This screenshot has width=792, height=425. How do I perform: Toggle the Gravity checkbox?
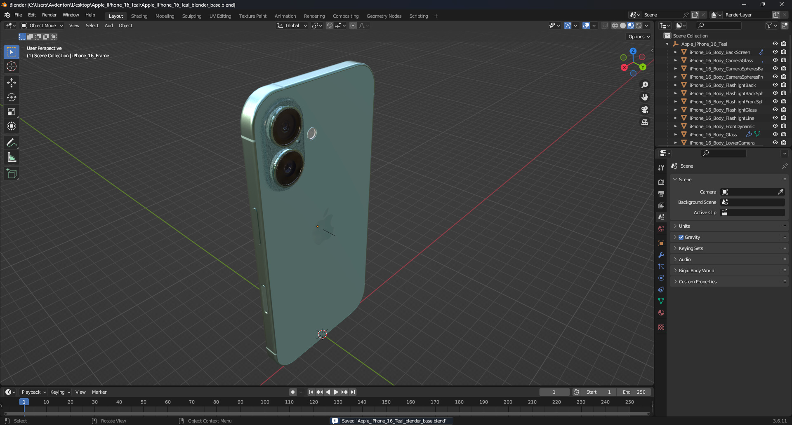681,237
